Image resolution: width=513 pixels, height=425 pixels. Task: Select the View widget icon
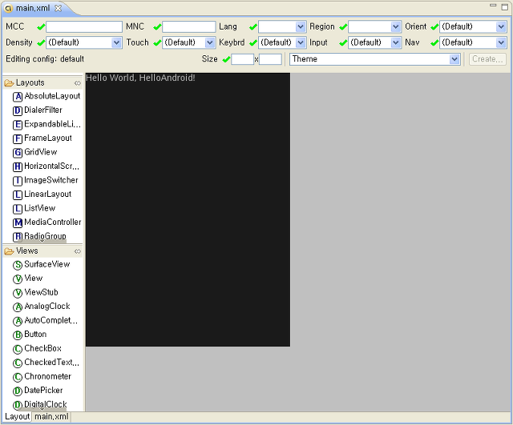point(18,279)
